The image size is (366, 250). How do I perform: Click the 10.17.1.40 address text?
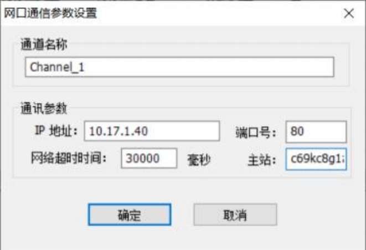pos(118,131)
